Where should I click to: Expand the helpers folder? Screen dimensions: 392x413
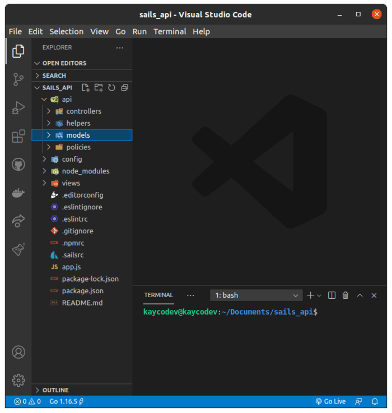tap(82, 123)
